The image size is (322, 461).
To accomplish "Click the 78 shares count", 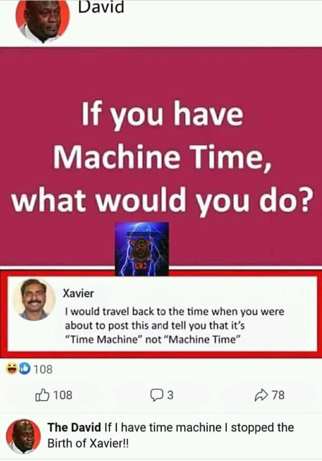I will pos(278,395).
